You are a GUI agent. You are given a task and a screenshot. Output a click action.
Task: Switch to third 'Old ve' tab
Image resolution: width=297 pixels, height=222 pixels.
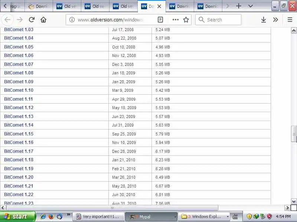[123, 6]
